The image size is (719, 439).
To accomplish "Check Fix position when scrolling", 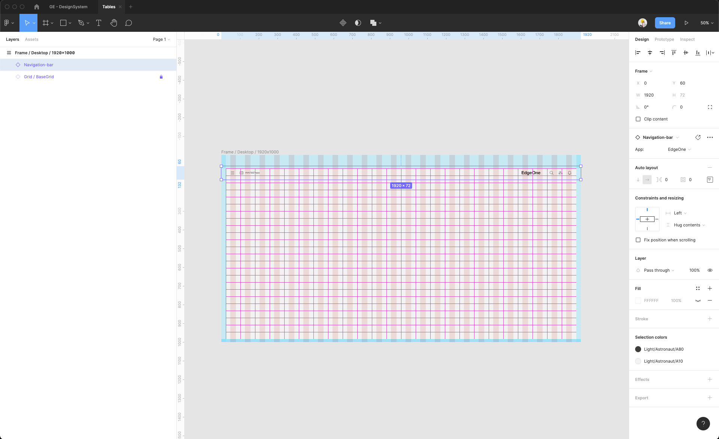I will [x=638, y=240].
